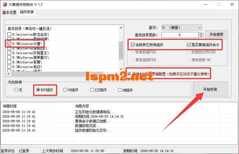Select the 无 radio option
Image resolution: width=239 pixels, height=154 pixels.
pyautogui.click(x=16, y=90)
